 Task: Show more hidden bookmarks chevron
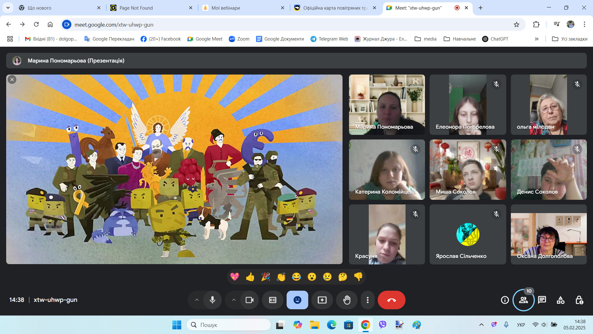[x=537, y=39]
